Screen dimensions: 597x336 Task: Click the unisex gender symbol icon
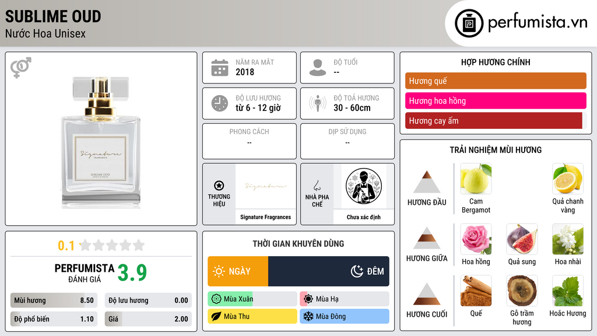pyautogui.click(x=20, y=68)
